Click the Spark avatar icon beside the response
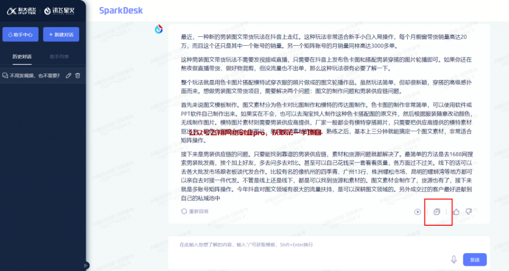 click(159, 29)
